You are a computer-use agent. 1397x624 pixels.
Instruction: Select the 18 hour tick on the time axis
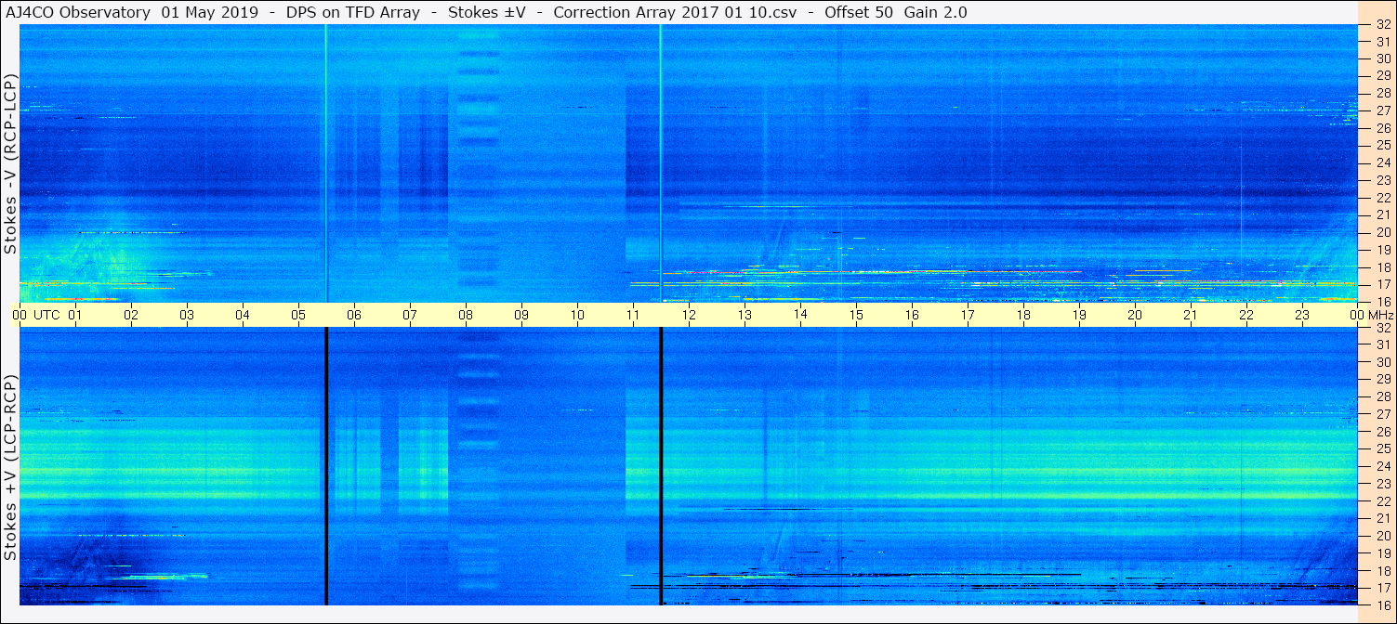(1023, 315)
